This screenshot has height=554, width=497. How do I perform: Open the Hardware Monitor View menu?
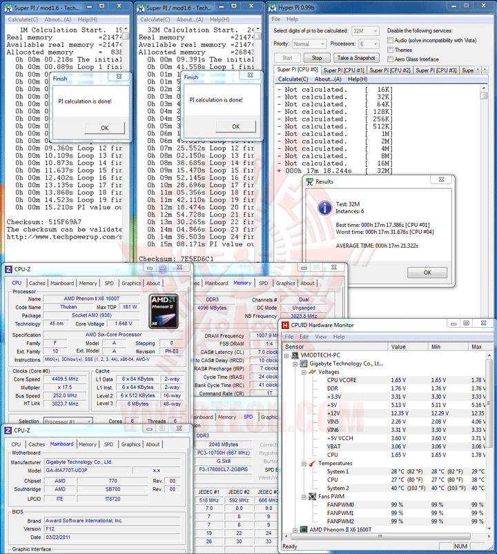click(x=320, y=337)
